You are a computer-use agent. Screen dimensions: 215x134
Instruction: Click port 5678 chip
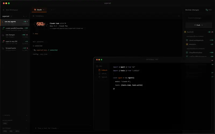17,131
